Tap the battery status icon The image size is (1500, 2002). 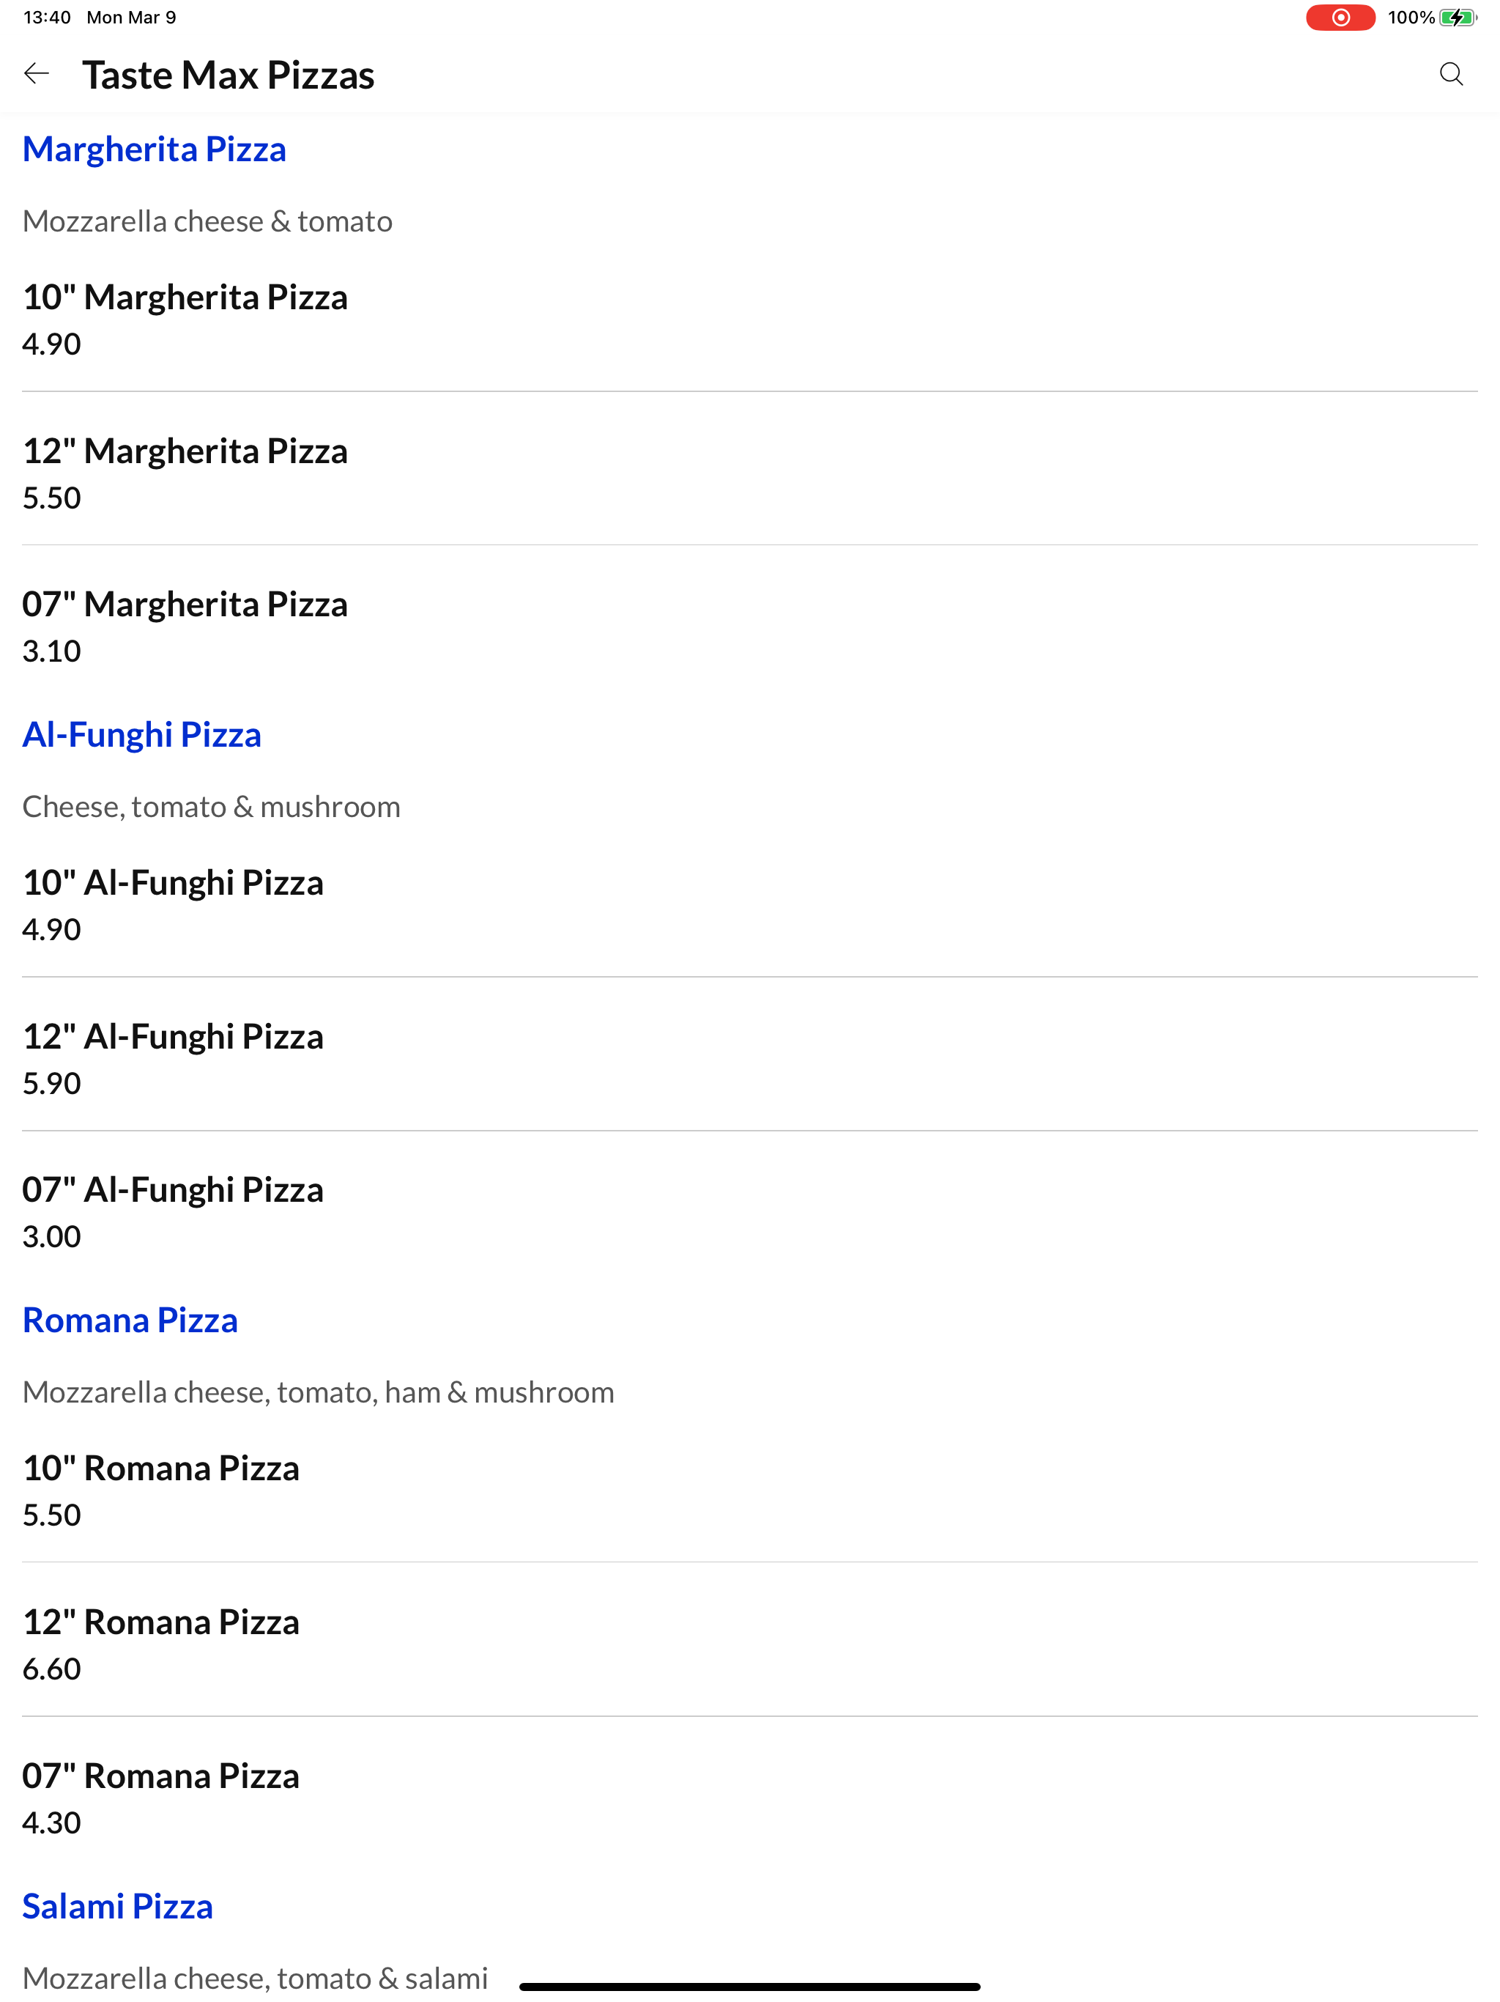click(1458, 17)
